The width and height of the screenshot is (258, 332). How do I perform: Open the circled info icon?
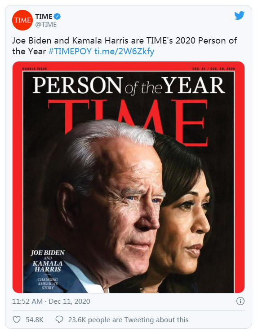pos(240,301)
